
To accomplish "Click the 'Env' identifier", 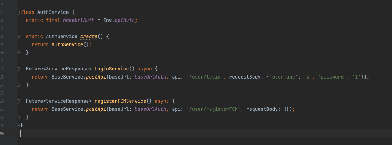I will pos(108,20).
